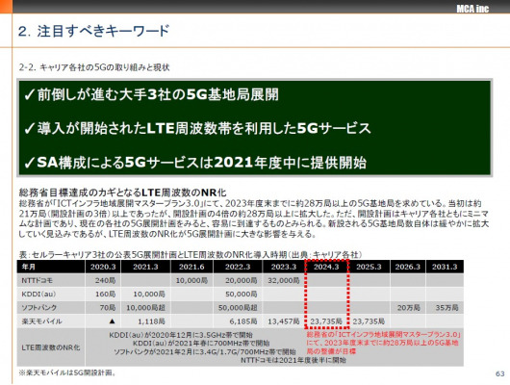Image resolution: width=510 pixels, height=385 pixels.
Task: Select the 2021.6 column header
Action: tap(191, 267)
